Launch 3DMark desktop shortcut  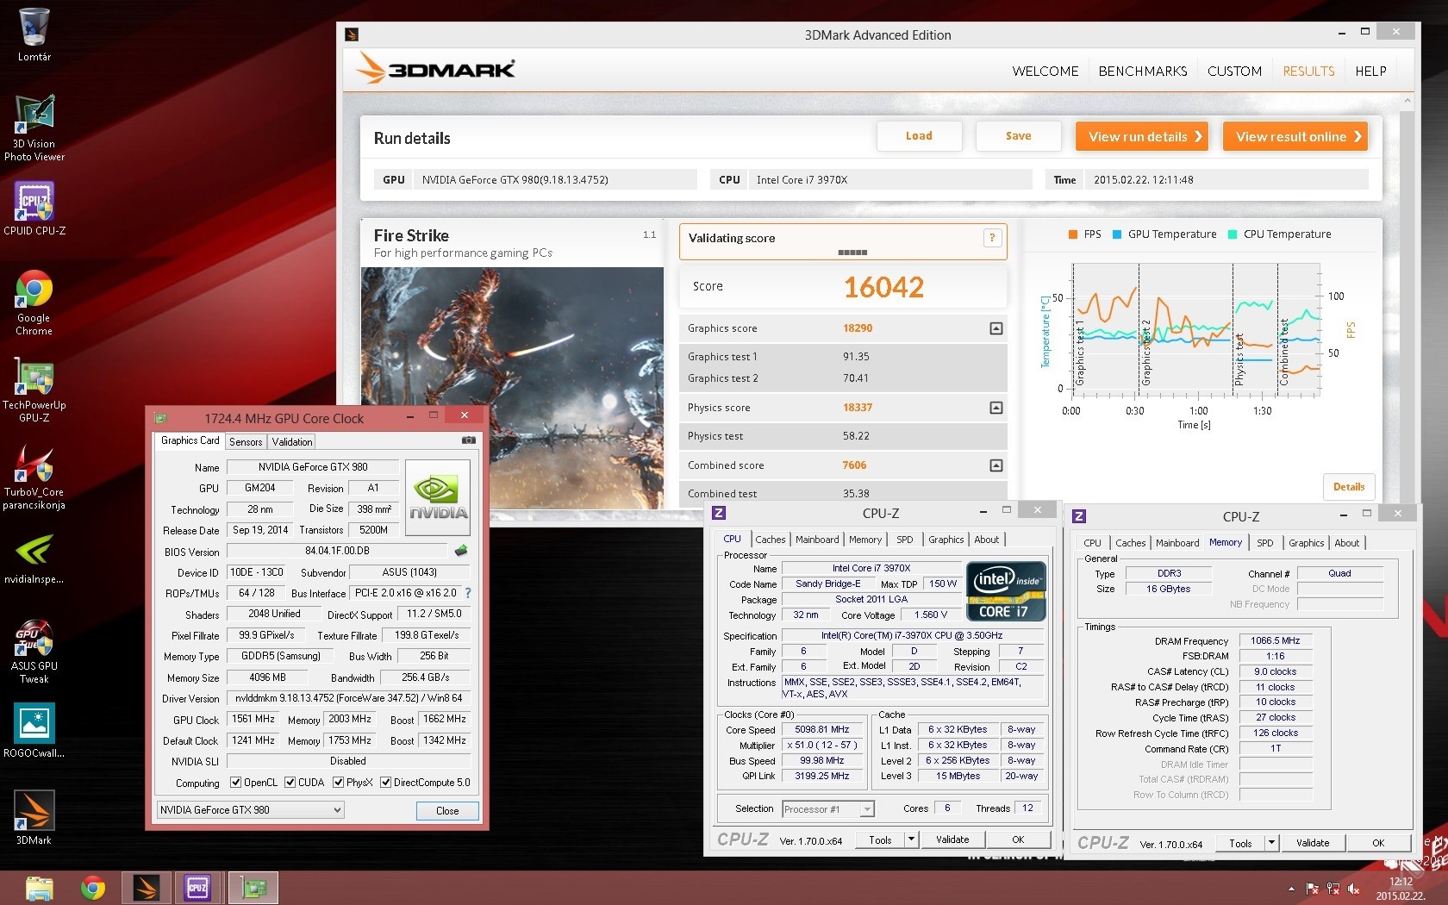(34, 818)
